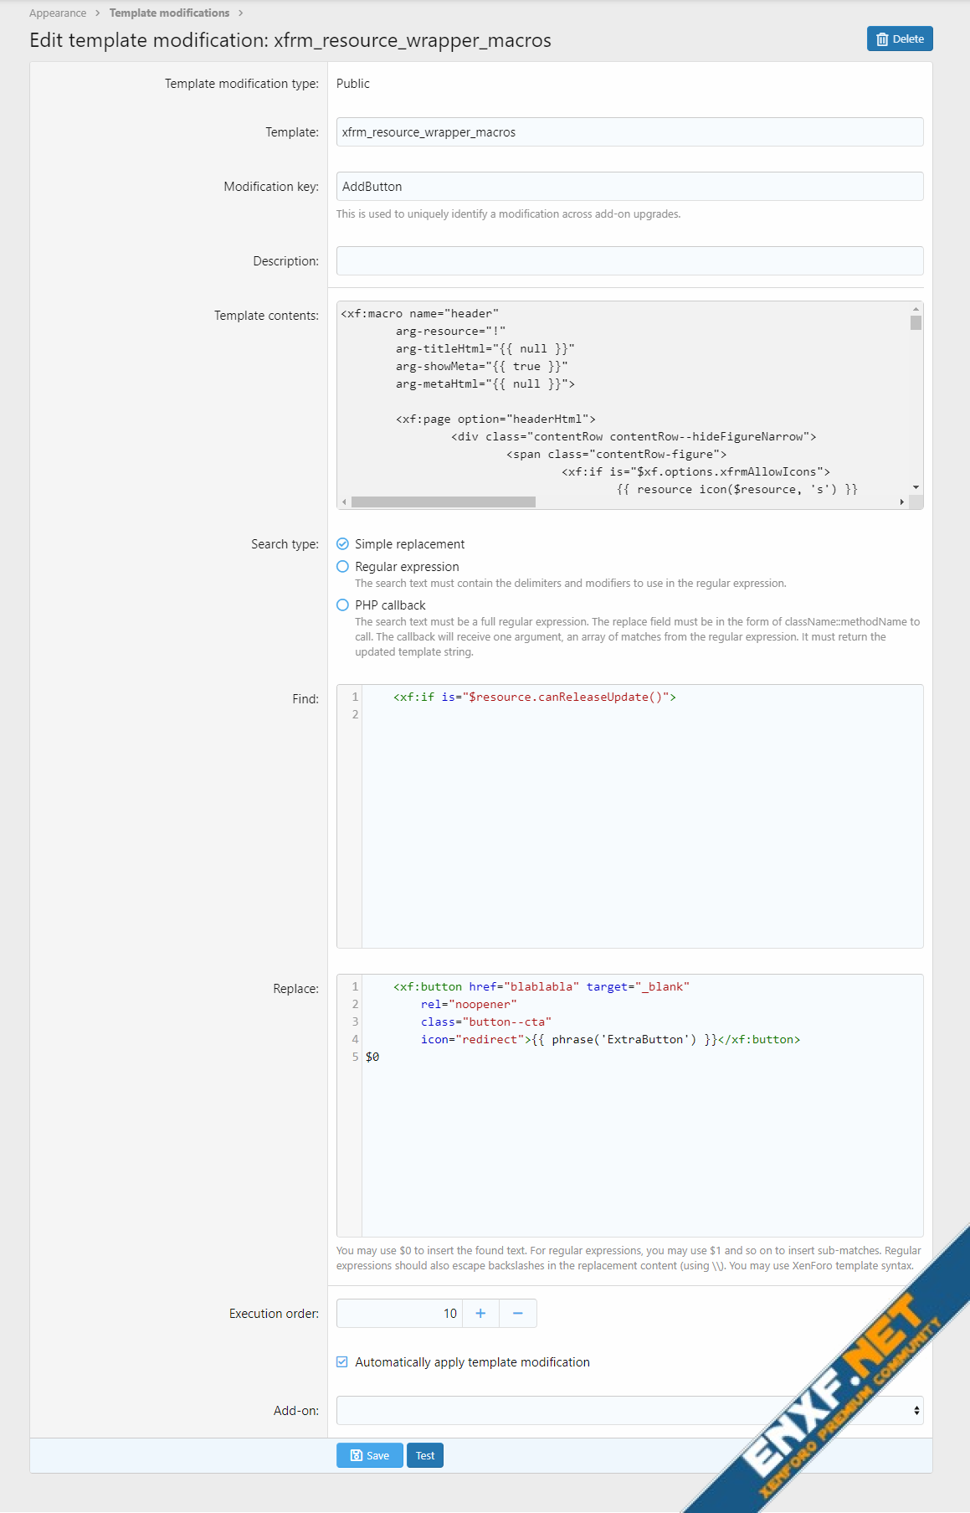Go to Appearance breadcrumb

tap(58, 13)
